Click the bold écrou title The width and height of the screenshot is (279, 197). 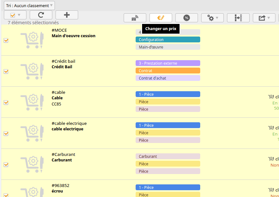tap(57, 191)
